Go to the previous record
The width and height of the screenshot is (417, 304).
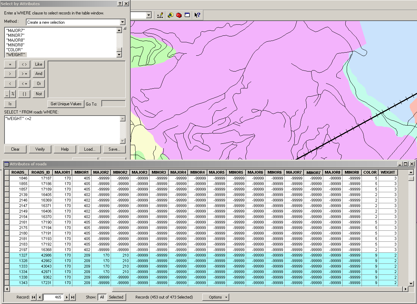point(40,297)
